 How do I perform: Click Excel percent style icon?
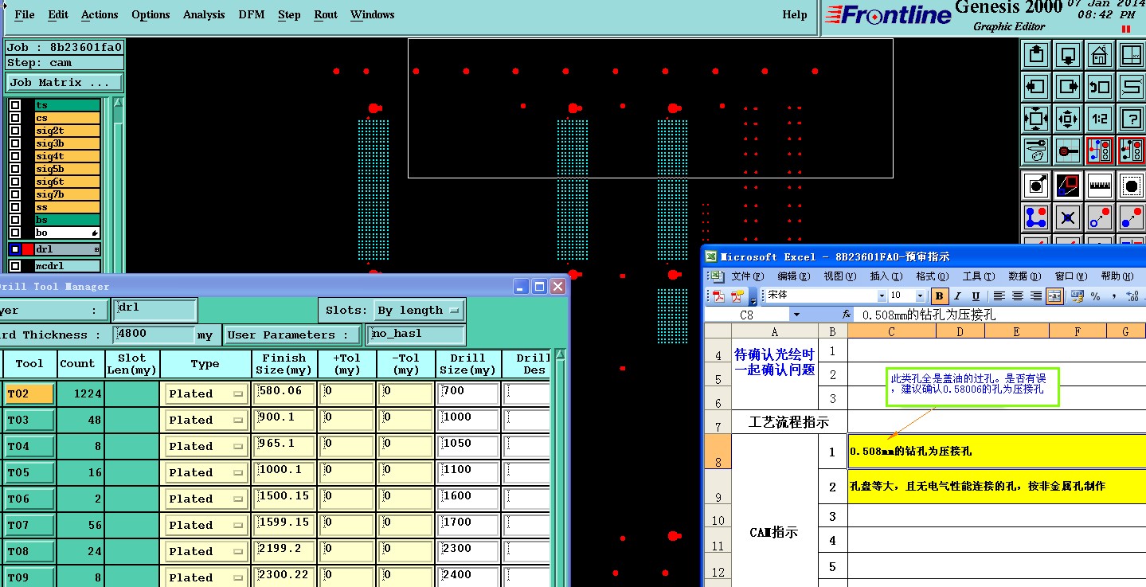pos(1095,295)
